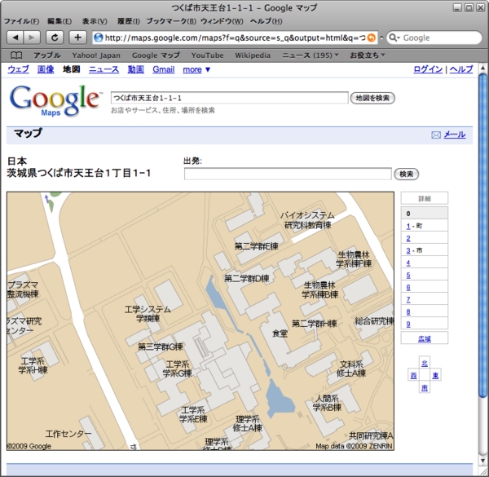The width and height of the screenshot is (489, 477).
Task: Click the globe site icon in address bar
Action: point(99,38)
